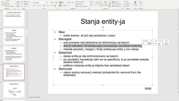Toggle underline in ribbon
The height and width of the screenshot is (101, 179).
[38, 6]
